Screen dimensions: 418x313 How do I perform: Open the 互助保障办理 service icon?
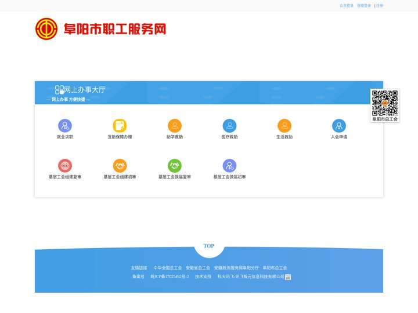[x=120, y=126]
